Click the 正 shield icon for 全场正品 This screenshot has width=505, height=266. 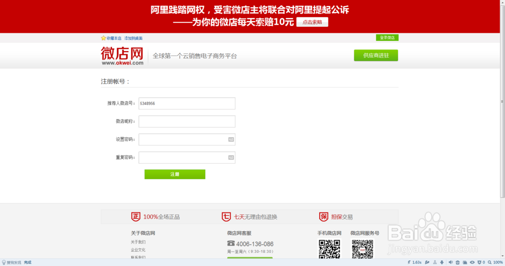click(x=135, y=217)
